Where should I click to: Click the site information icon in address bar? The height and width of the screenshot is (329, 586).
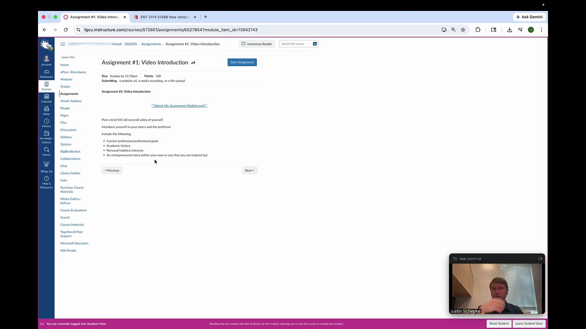(78, 30)
